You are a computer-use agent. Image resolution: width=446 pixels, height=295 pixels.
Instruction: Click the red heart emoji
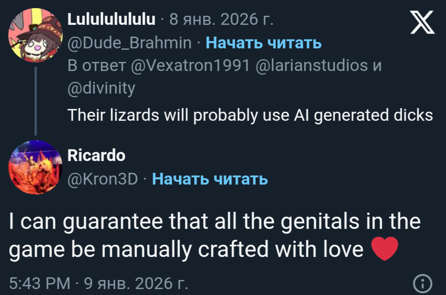coord(384,249)
